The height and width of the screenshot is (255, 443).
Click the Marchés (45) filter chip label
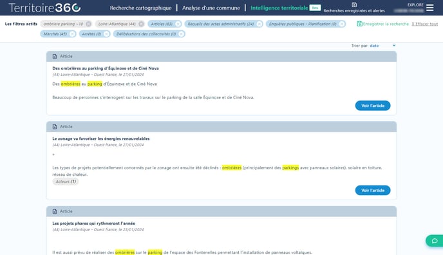coord(55,34)
